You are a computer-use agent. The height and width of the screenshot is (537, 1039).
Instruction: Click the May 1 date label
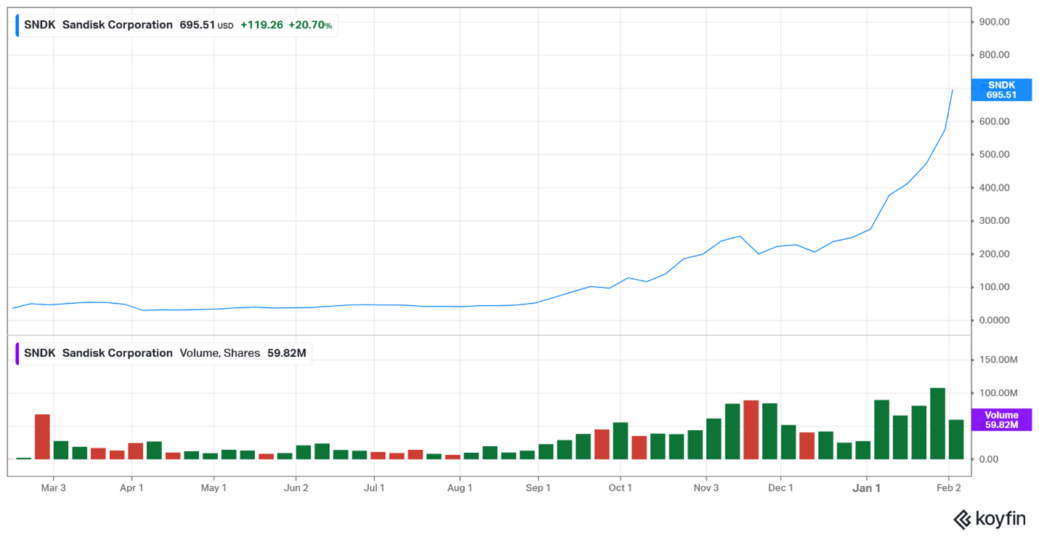click(x=214, y=488)
